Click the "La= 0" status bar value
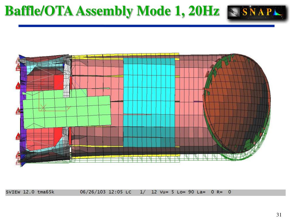The image size is (294, 224). pos(205,192)
